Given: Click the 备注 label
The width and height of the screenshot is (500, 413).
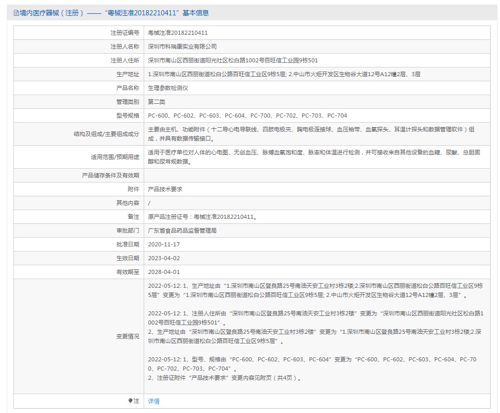Looking at the screenshot, I should [133, 217].
